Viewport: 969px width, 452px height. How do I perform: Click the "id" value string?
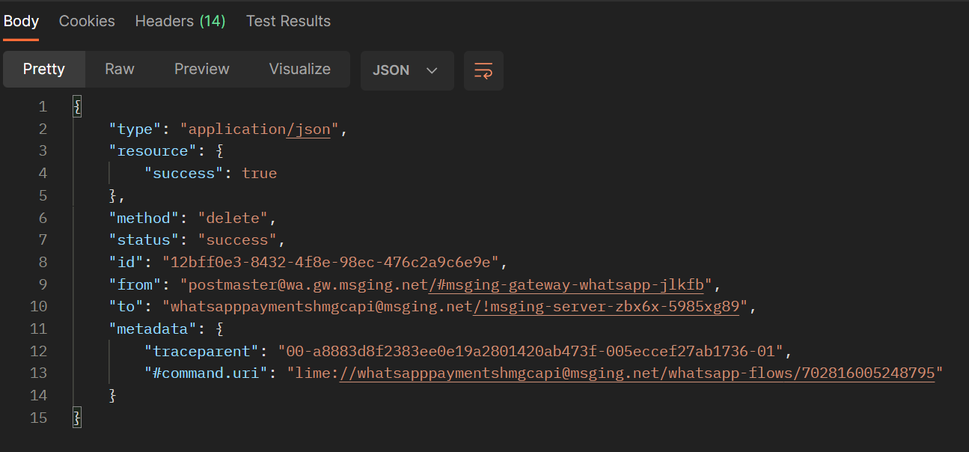click(331, 262)
